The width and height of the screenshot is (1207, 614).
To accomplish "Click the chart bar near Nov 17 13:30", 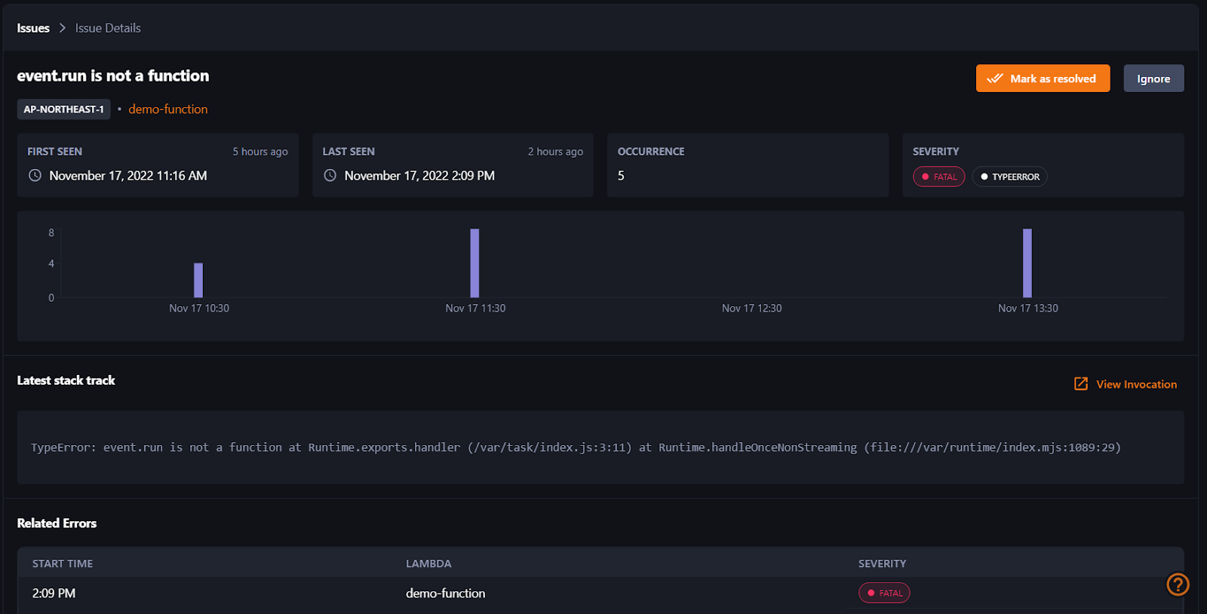I will tap(1027, 263).
